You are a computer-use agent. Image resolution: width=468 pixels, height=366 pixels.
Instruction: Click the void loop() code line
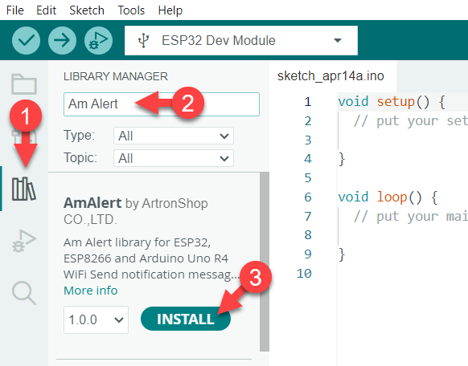388,197
